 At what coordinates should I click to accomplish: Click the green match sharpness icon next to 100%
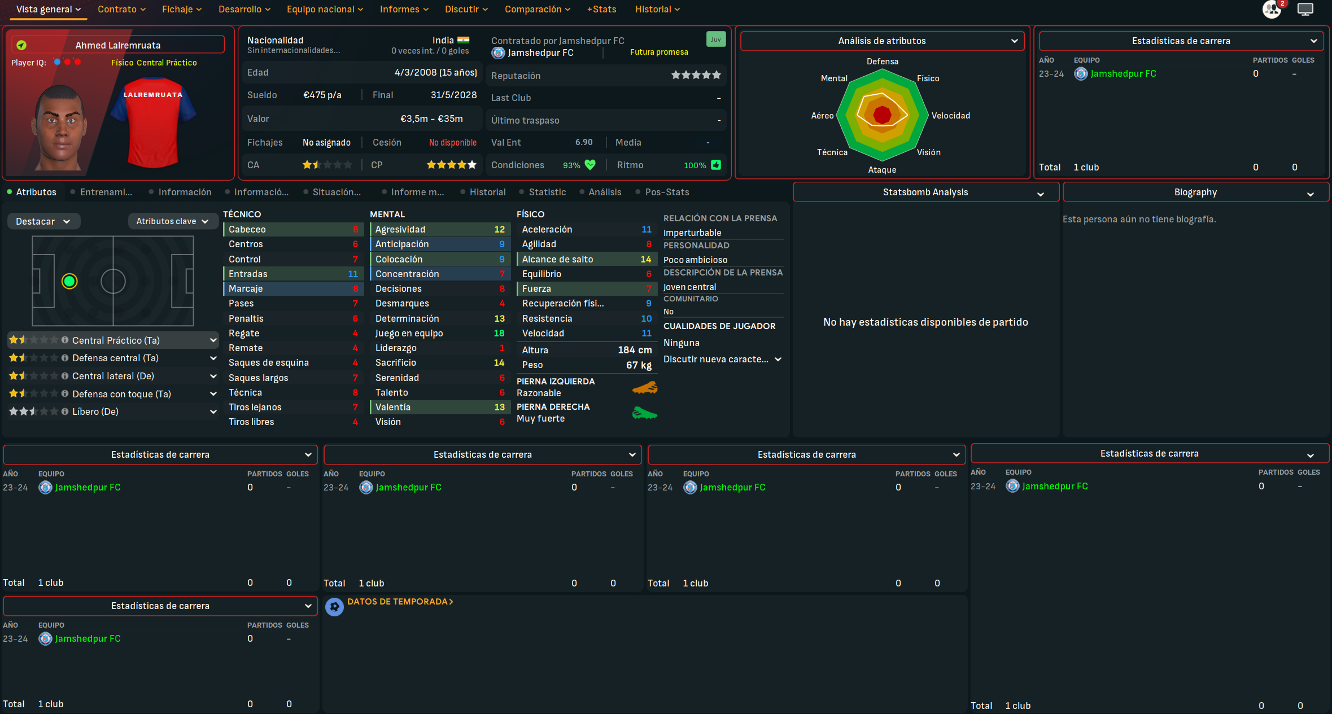(x=716, y=165)
